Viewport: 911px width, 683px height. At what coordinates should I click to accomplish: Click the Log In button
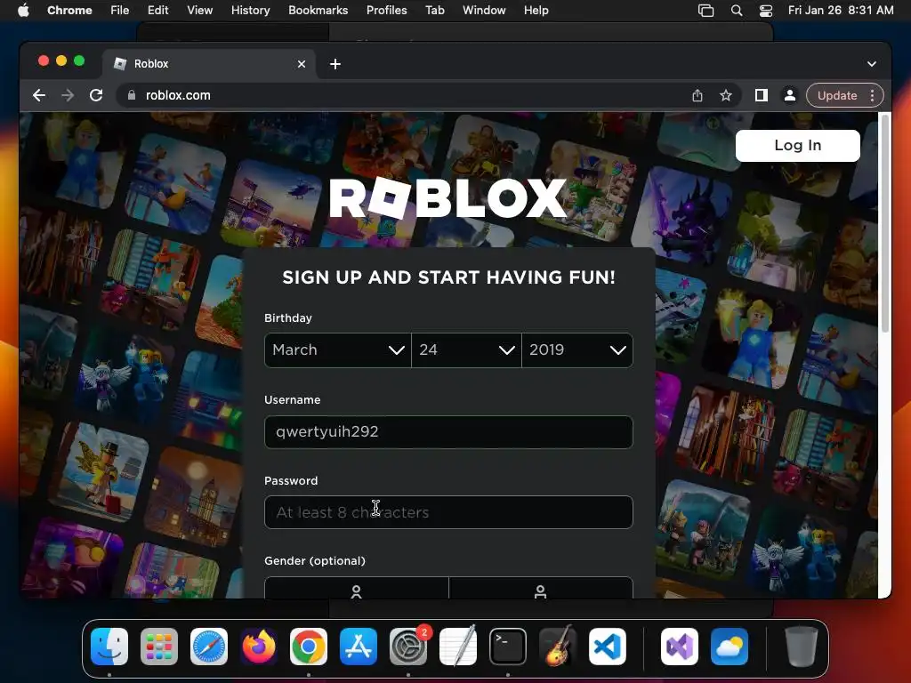798,145
